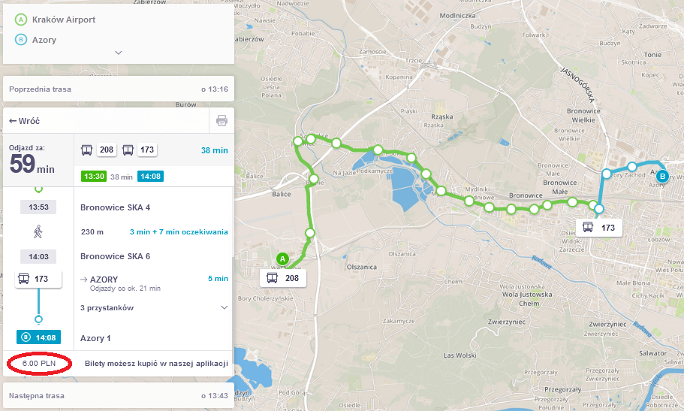The height and width of the screenshot is (411, 684).
Task: Click the walking pedestrian icon in itinerary
Action: [38, 231]
